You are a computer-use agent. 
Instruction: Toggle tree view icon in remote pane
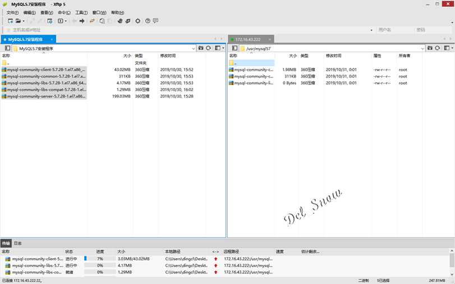coord(235,48)
